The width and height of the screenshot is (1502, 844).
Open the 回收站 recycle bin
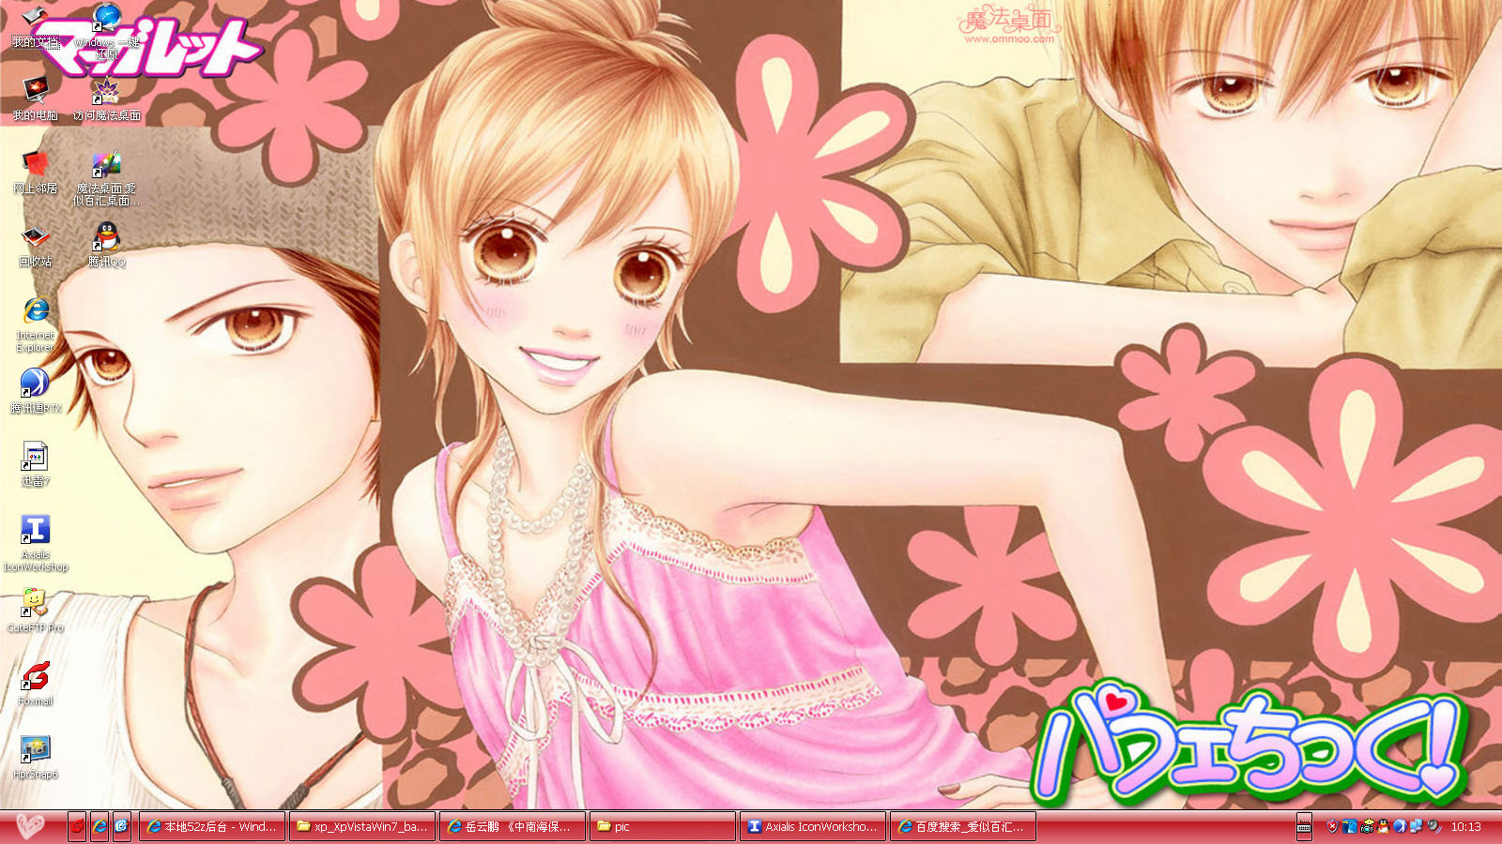coord(35,245)
